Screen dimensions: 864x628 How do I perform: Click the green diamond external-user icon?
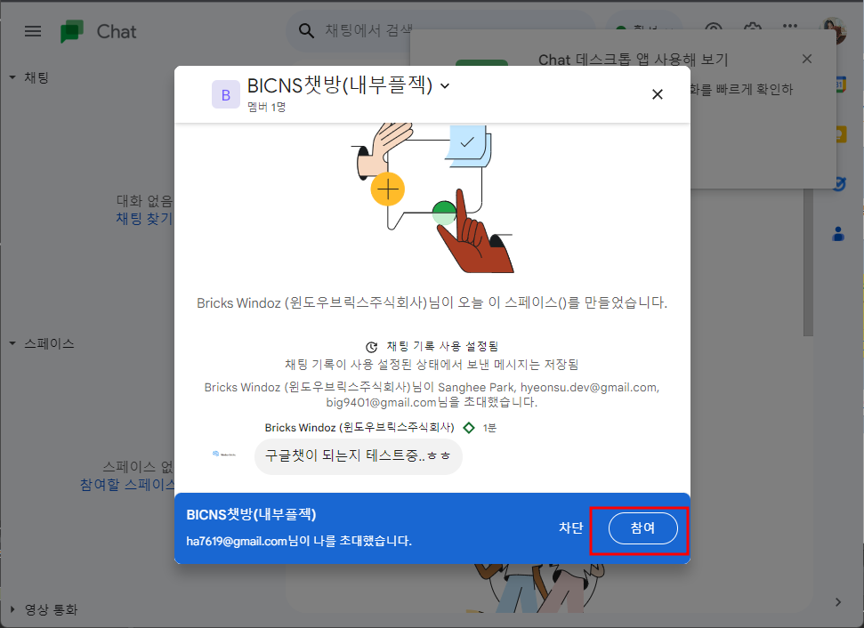[469, 428]
